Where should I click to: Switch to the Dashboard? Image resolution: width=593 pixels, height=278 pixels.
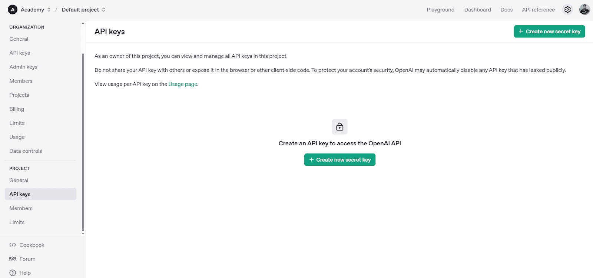(477, 10)
